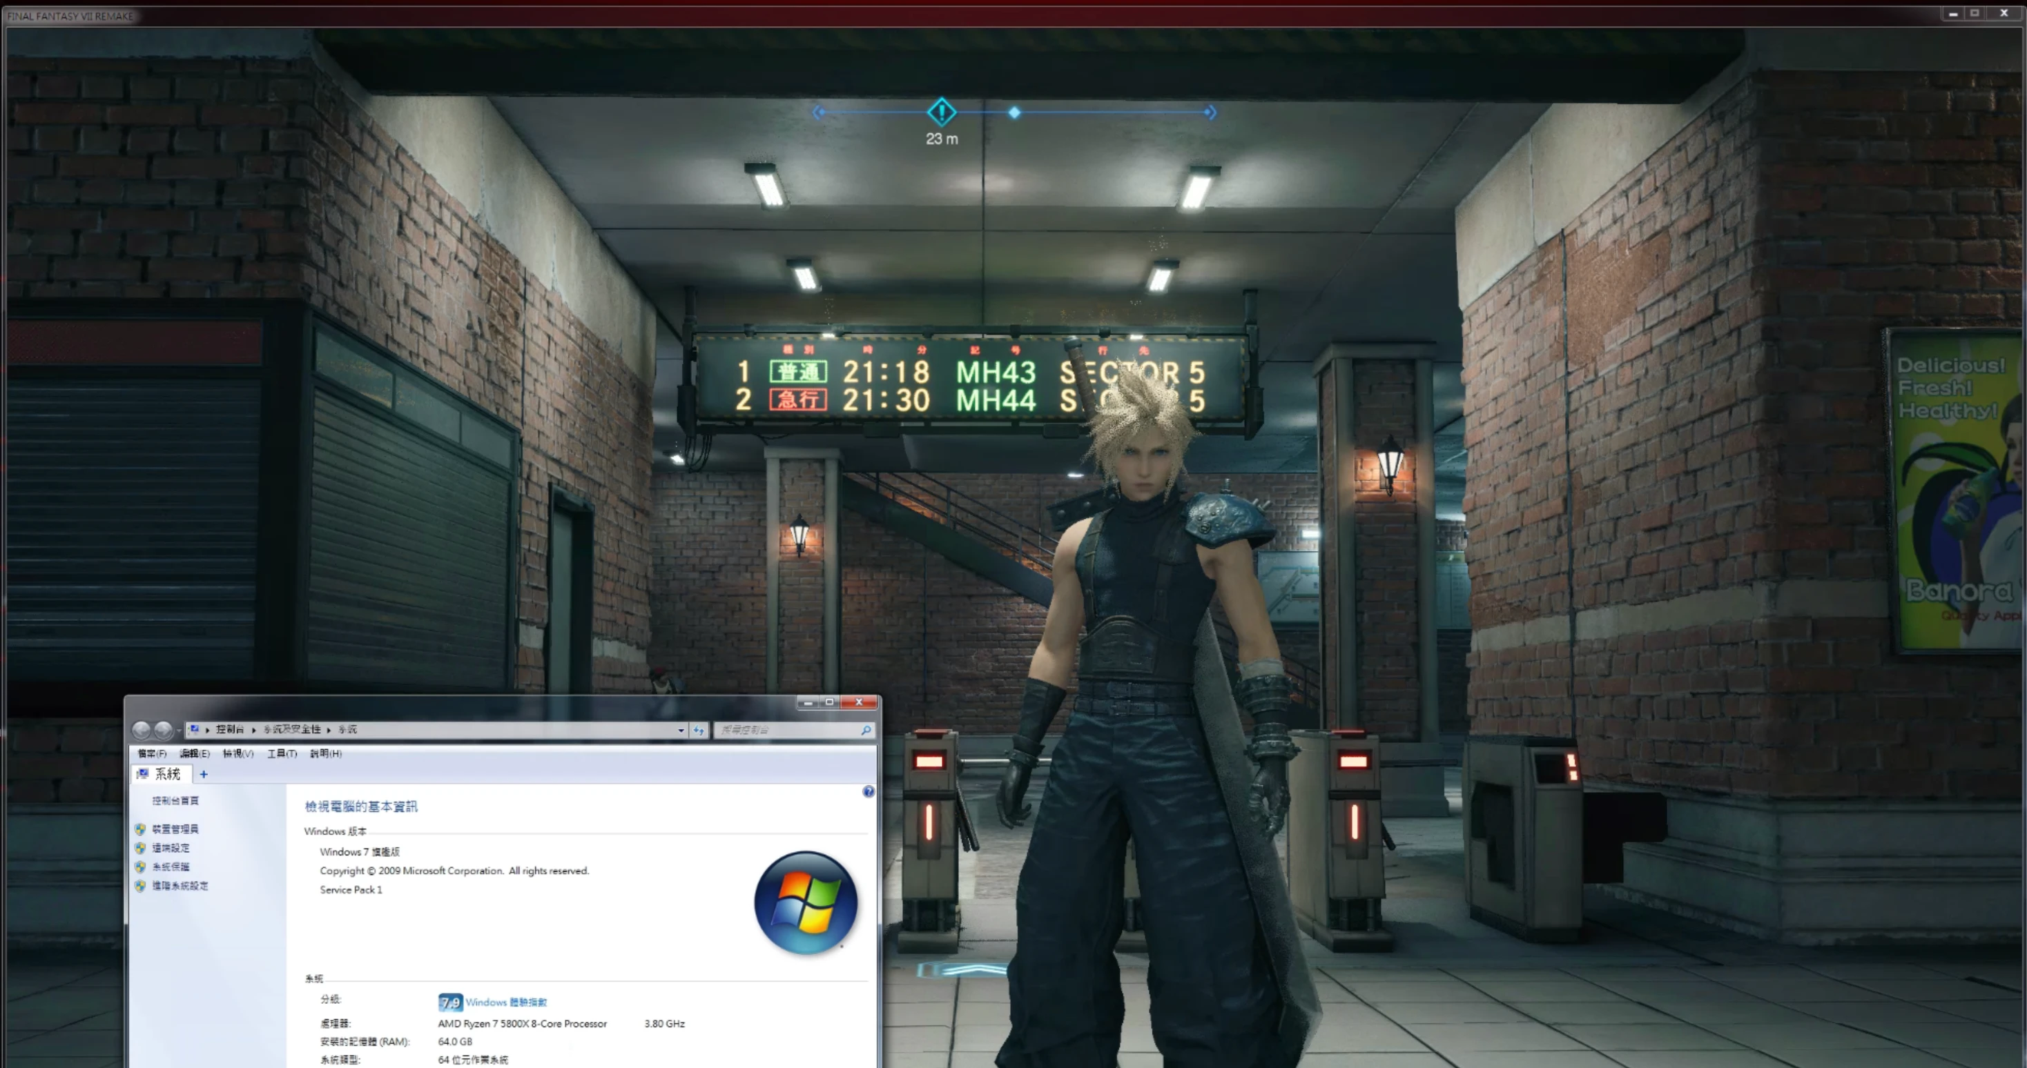Click the system icon on the 系統 tab
The height and width of the screenshot is (1068, 2027).
pyautogui.click(x=144, y=774)
